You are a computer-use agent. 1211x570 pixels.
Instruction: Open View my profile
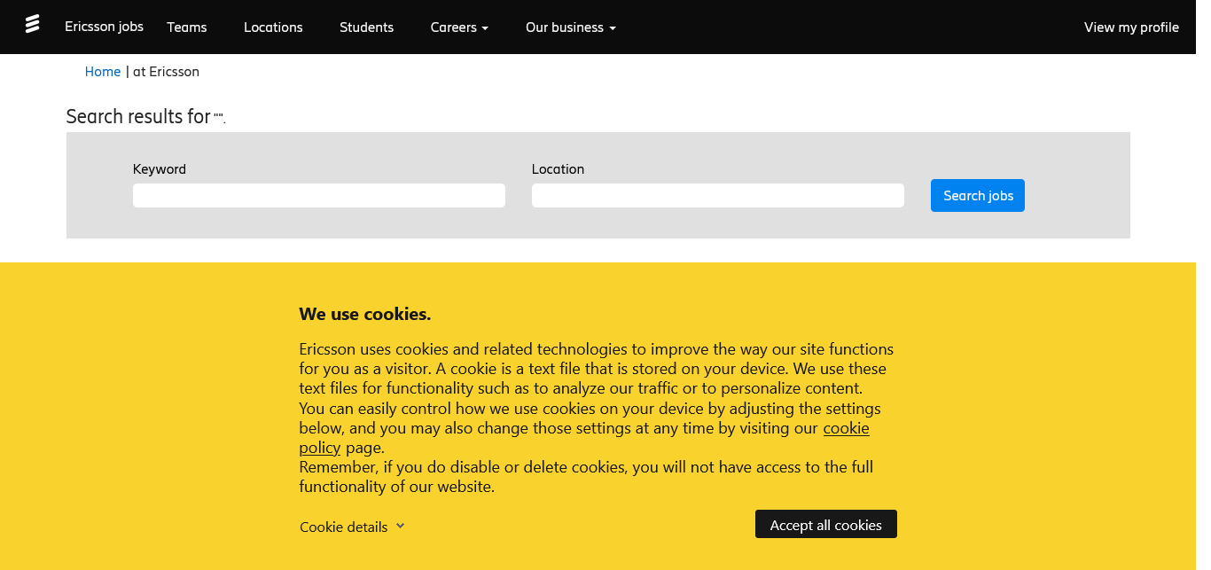click(1131, 27)
